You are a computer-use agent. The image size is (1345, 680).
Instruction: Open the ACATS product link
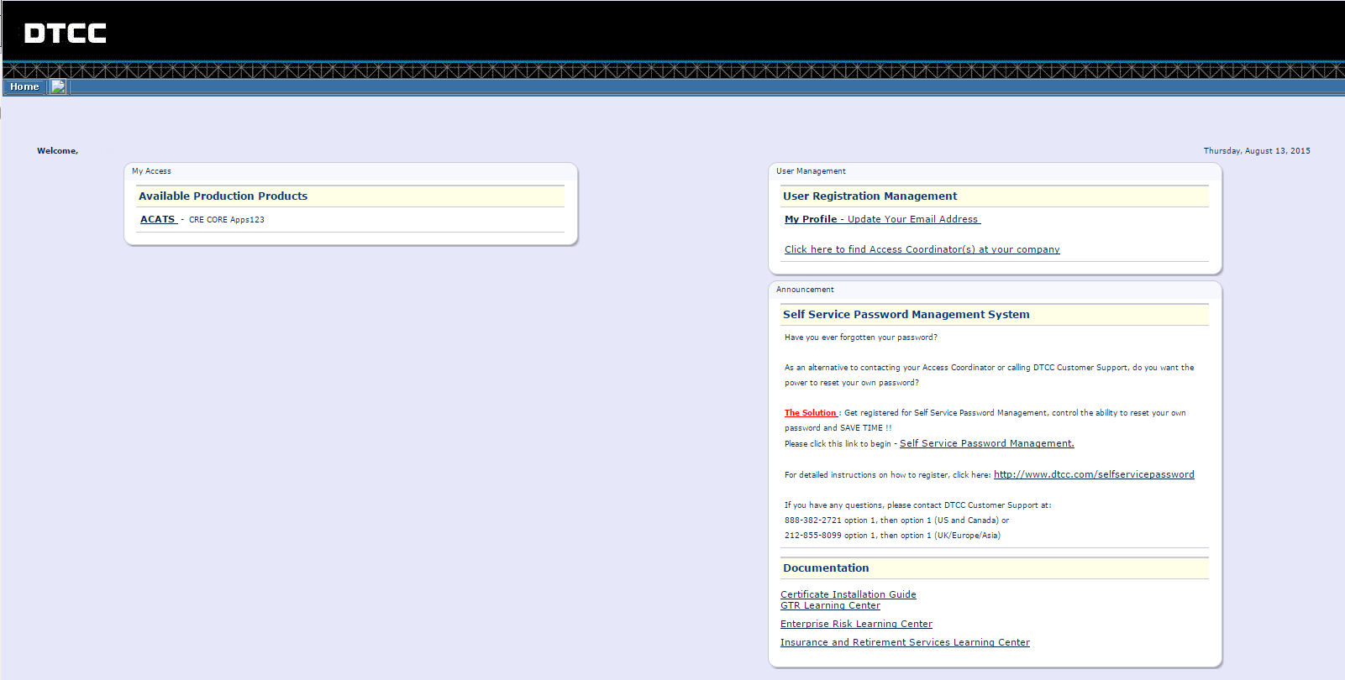(x=158, y=219)
